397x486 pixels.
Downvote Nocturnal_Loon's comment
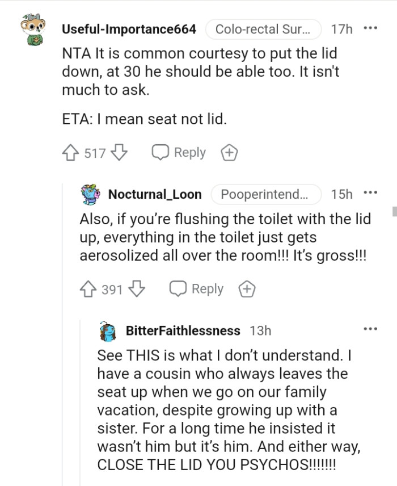137,289
